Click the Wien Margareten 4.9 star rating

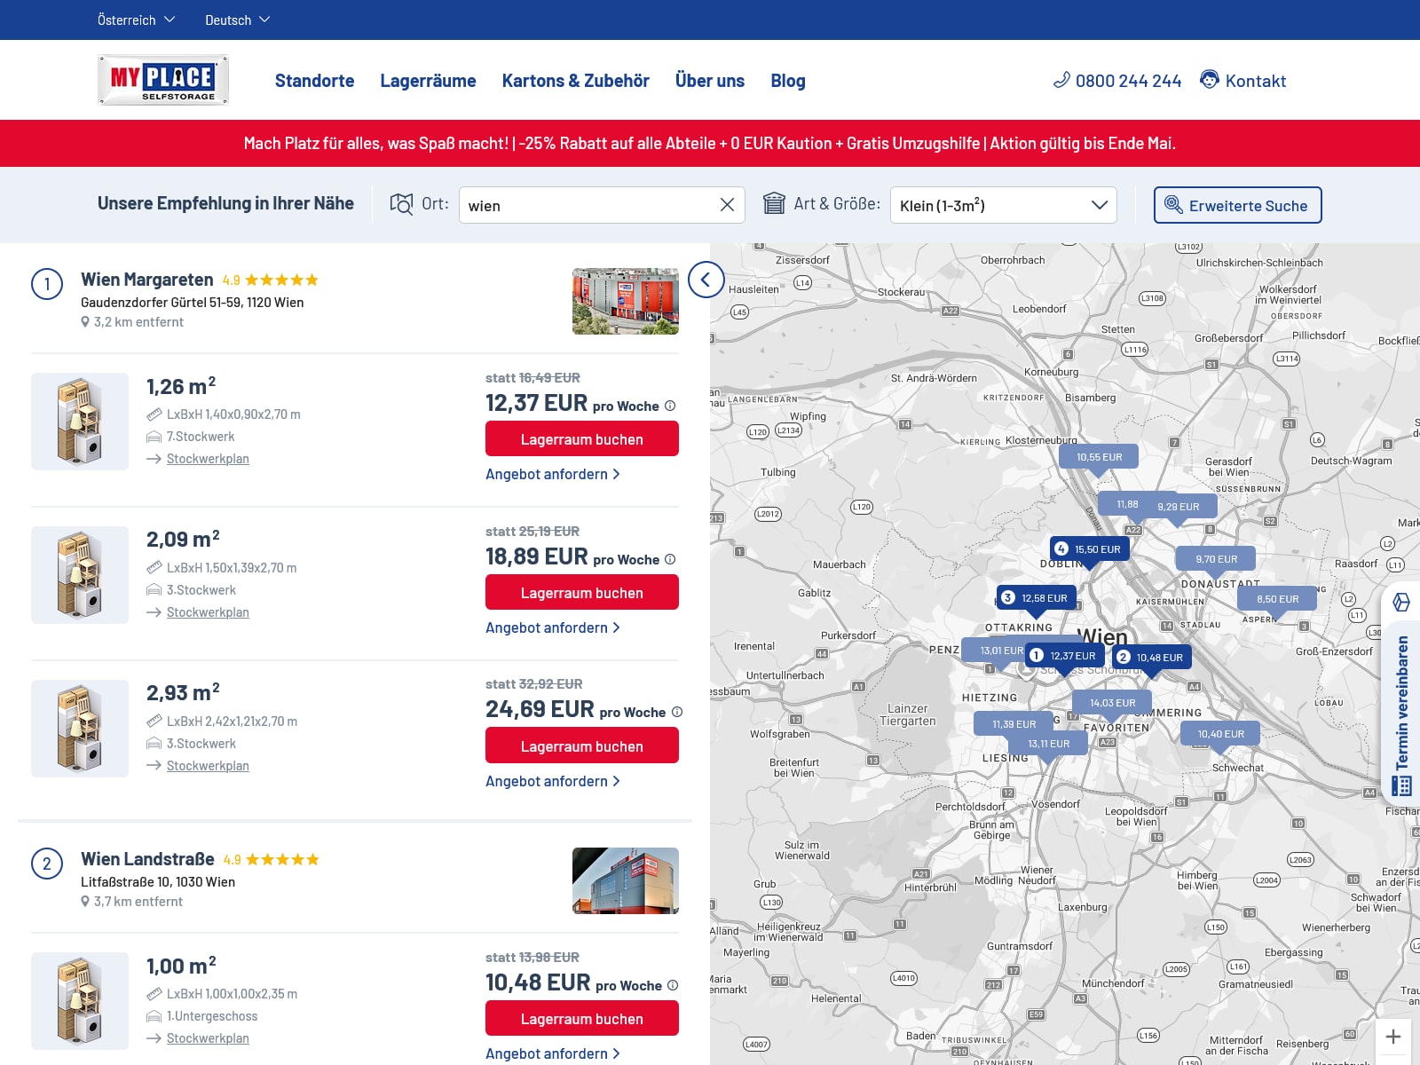(270, 280)
